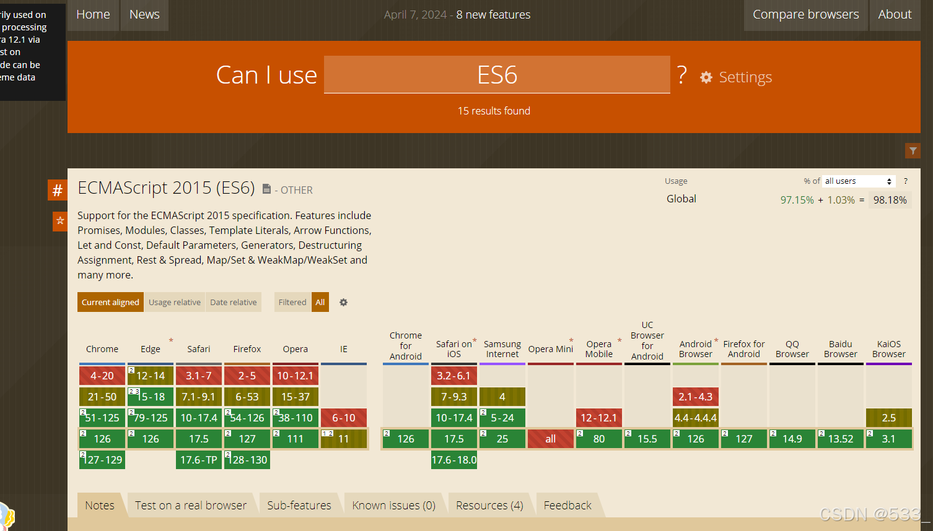933x531 pixels.
Task: Click the green Chrome 126 support cell
Action: pos(102,439)
